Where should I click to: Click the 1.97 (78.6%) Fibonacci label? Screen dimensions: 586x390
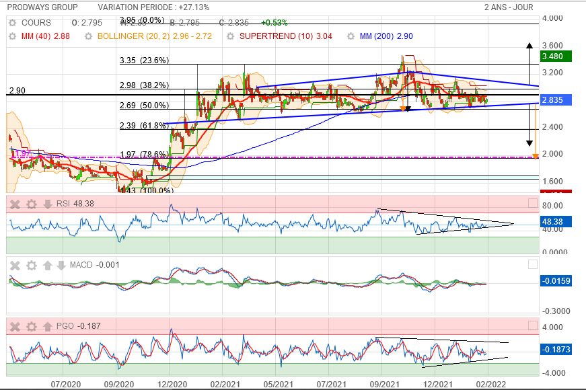(x=144, y=154)
